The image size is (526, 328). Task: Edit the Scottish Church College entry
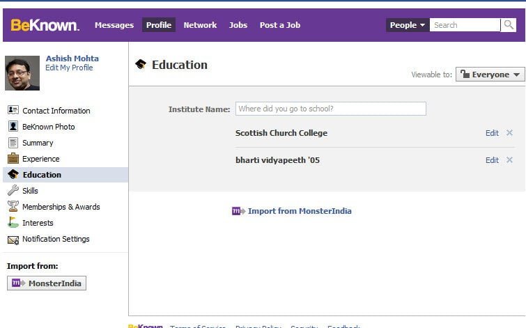click(492, 133)
